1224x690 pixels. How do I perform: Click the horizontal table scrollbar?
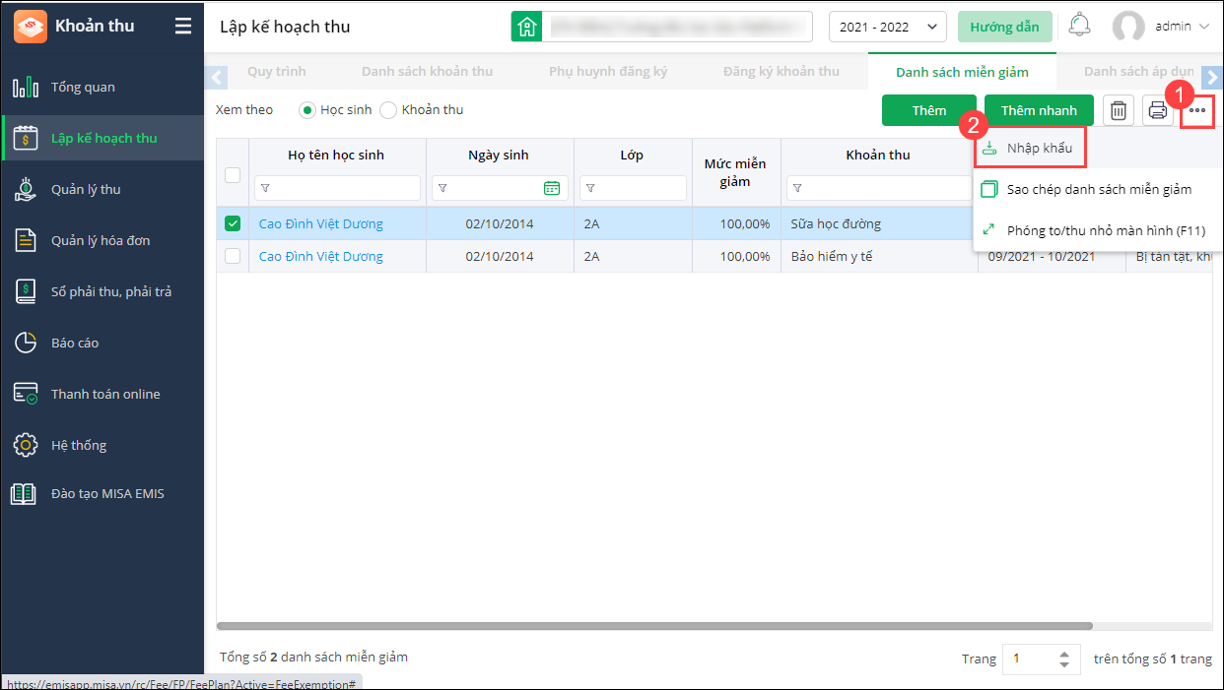[x=654, y=626]
